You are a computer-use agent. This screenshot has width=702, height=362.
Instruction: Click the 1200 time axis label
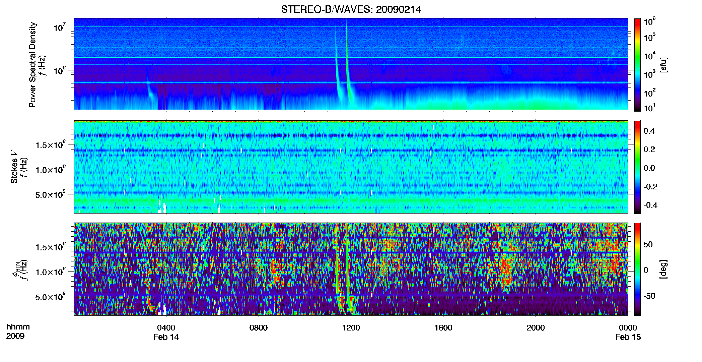point(351,328)
